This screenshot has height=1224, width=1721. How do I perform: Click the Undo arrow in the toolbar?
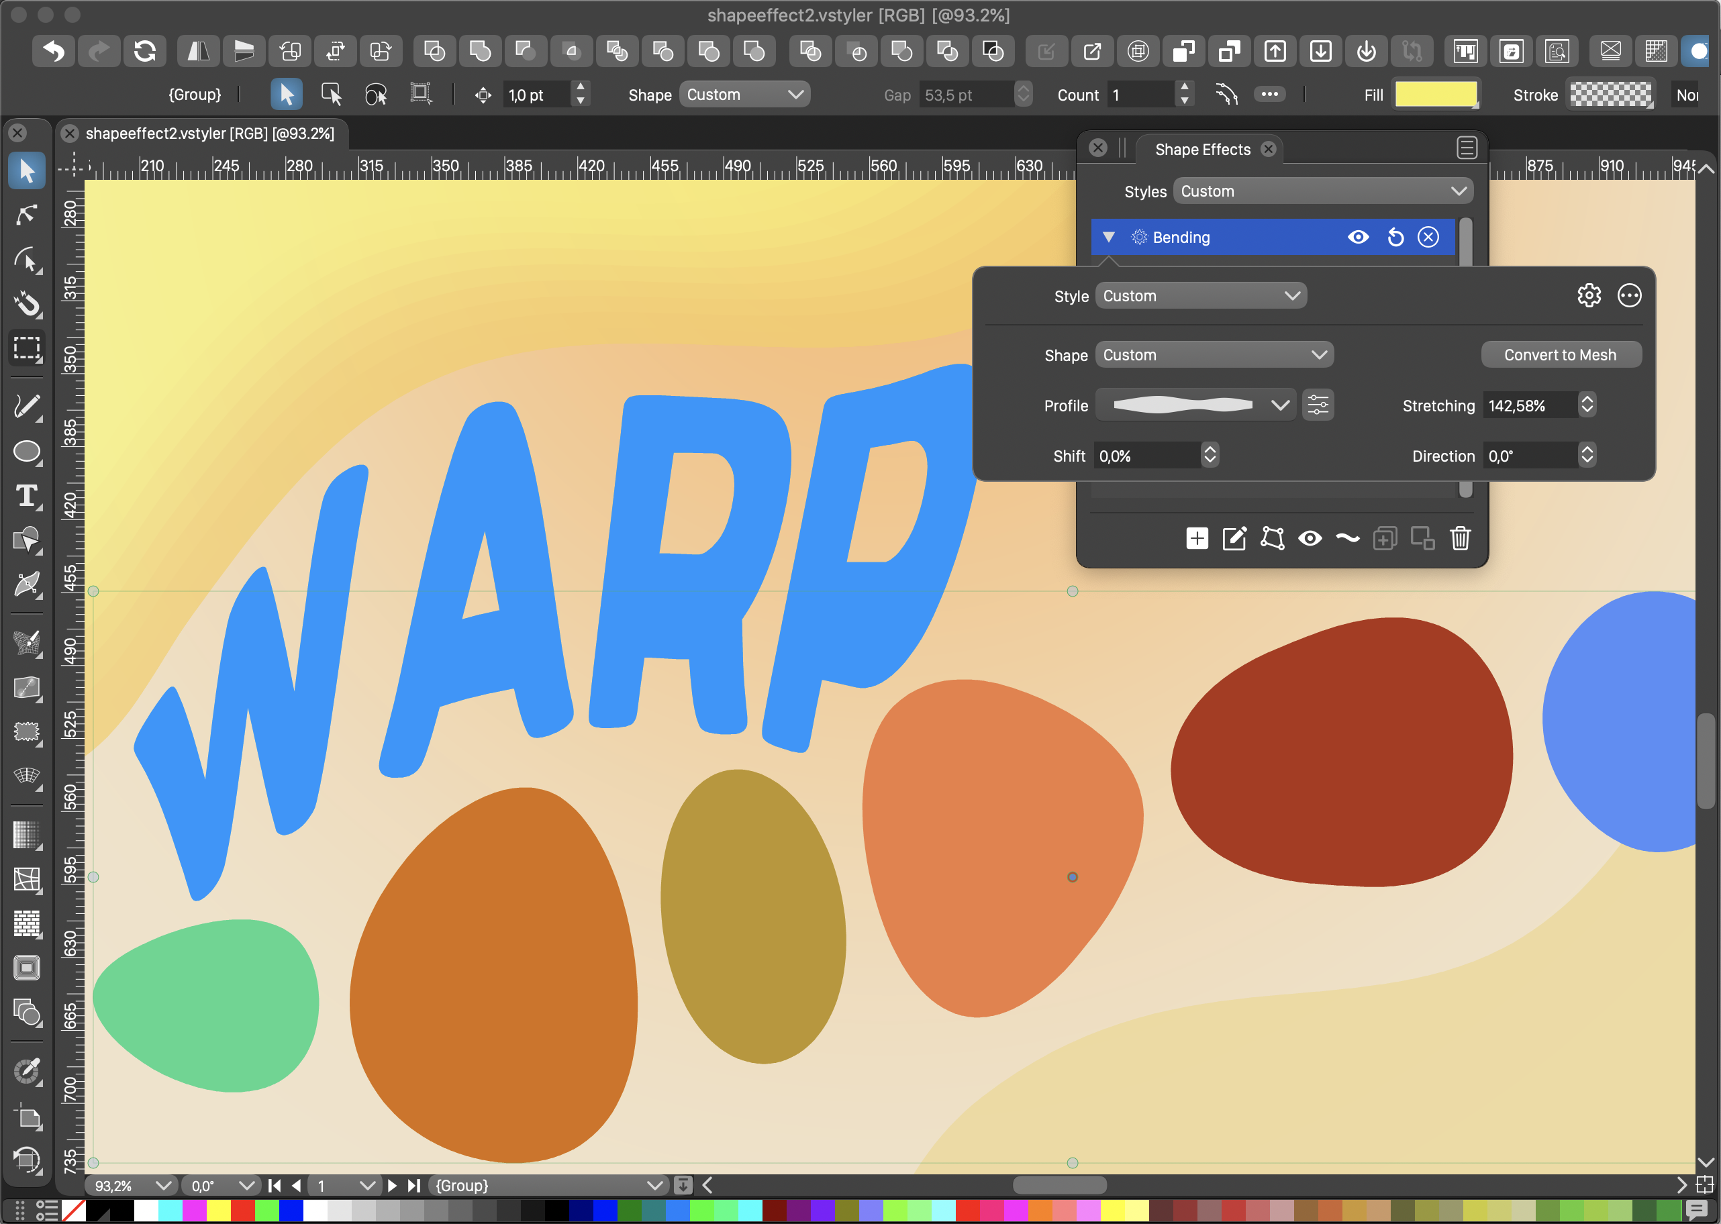point(54,51)
